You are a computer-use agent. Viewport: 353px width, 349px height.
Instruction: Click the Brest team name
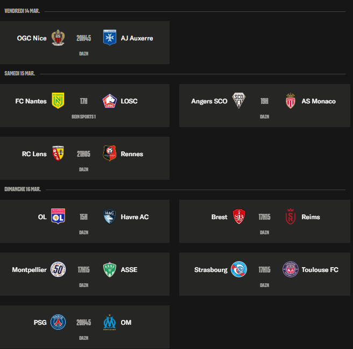tap(219, 217)
